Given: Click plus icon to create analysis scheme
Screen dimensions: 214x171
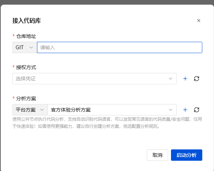Looking at the screenshot, I should pos(185,110).
